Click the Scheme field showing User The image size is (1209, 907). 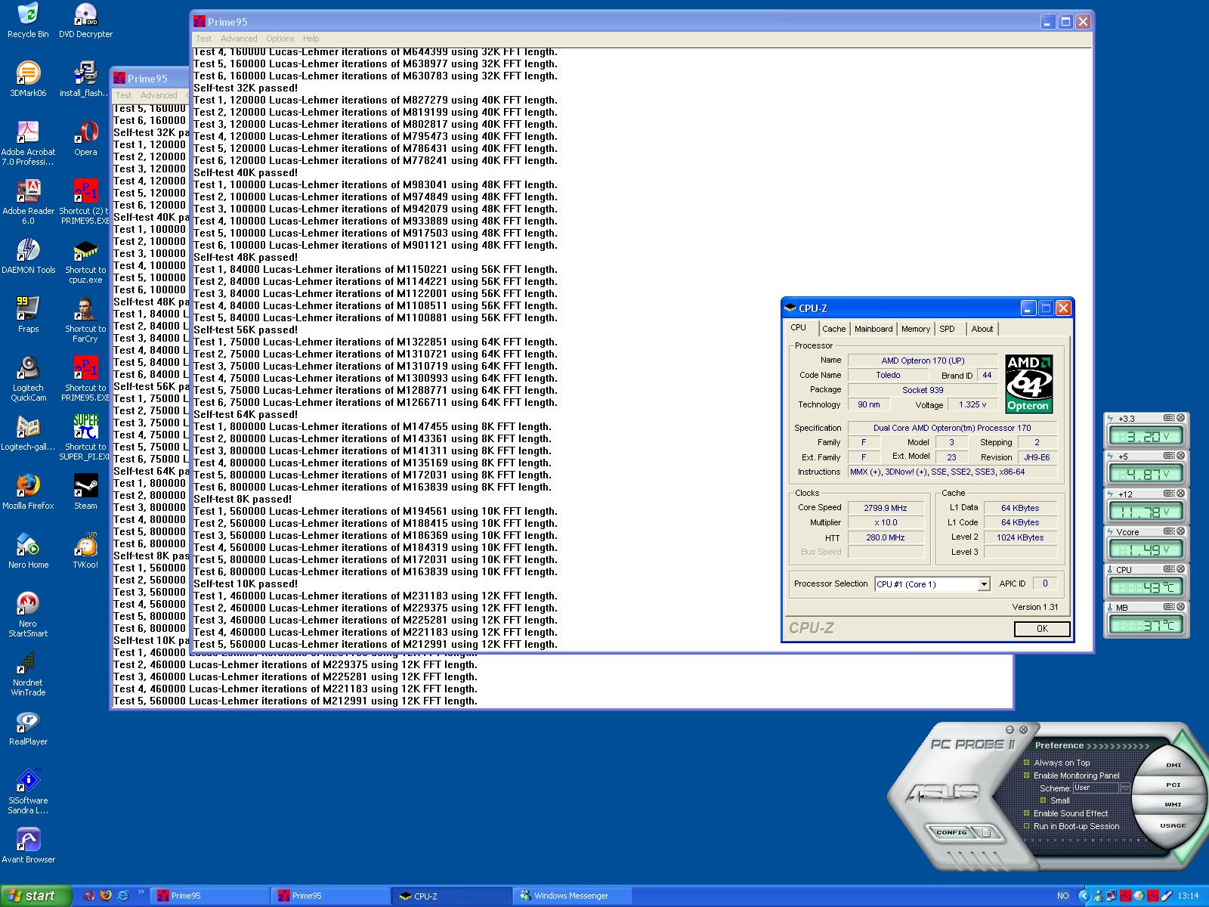tap(1096, 788)
